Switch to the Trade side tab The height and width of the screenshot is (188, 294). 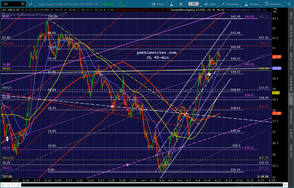(291, 16)
